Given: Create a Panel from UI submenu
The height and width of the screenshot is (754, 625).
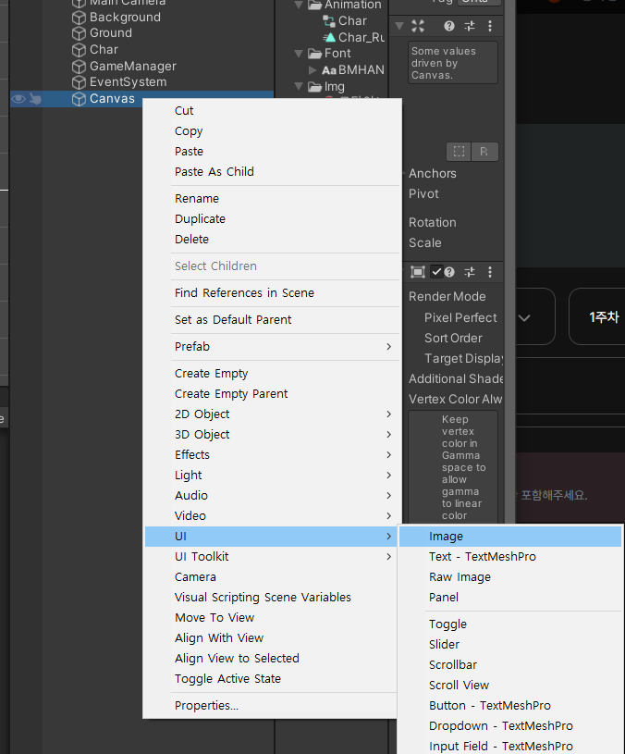Looking at the screenshot, I should point(510,598).
